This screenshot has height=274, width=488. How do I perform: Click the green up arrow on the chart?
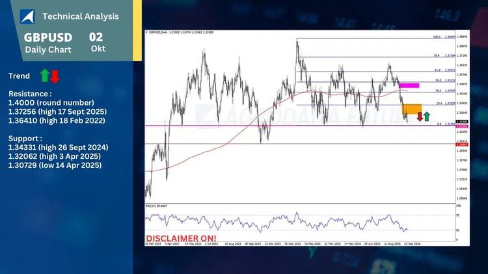pyautogui.click(x=427, y=116)
